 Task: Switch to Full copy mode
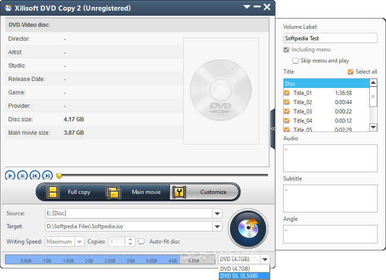71,192
